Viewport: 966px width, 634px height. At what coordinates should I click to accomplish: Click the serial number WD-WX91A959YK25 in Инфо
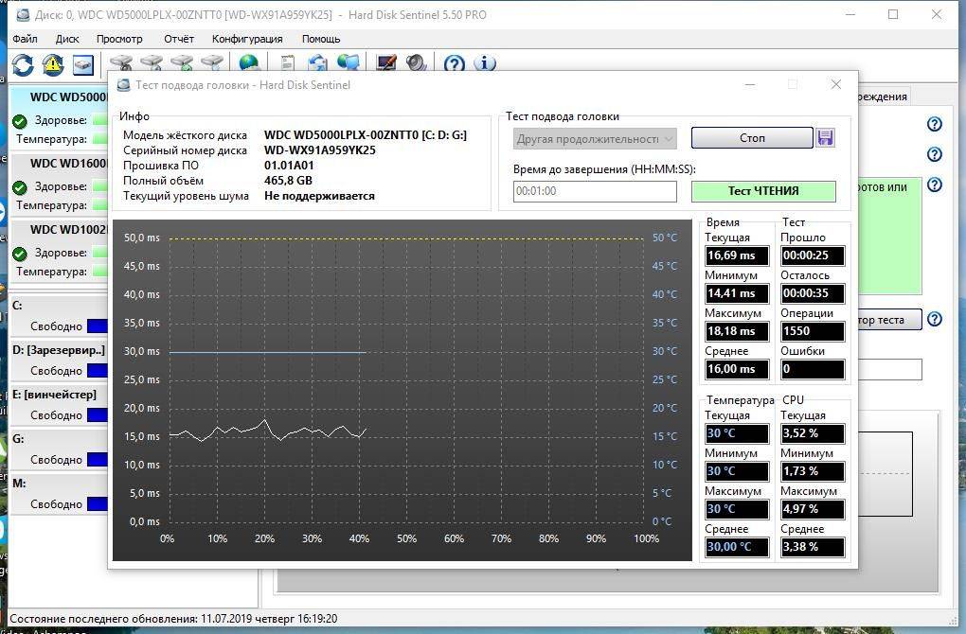320,150
